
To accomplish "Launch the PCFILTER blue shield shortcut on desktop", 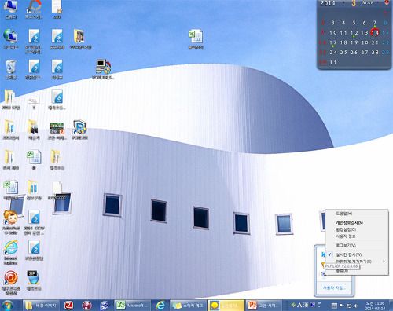I will coord(80,129).
